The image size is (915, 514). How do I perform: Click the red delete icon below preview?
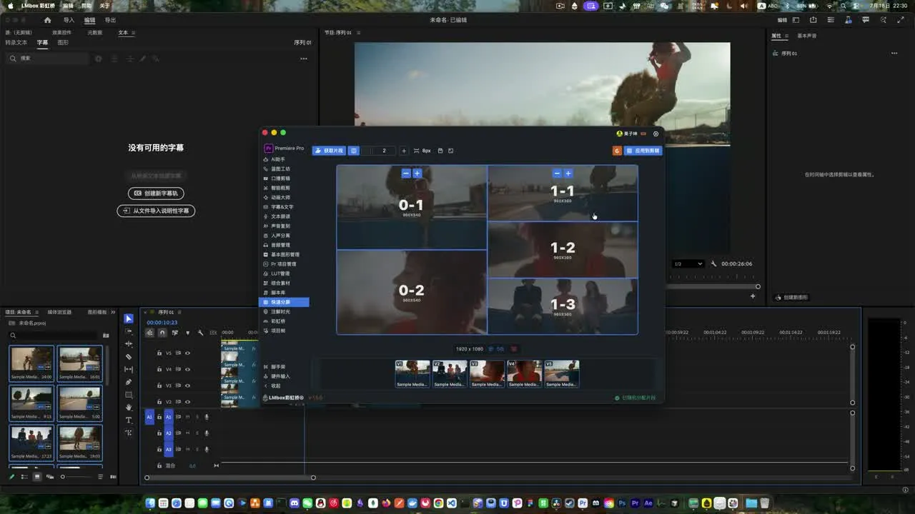tap(513, 349)
